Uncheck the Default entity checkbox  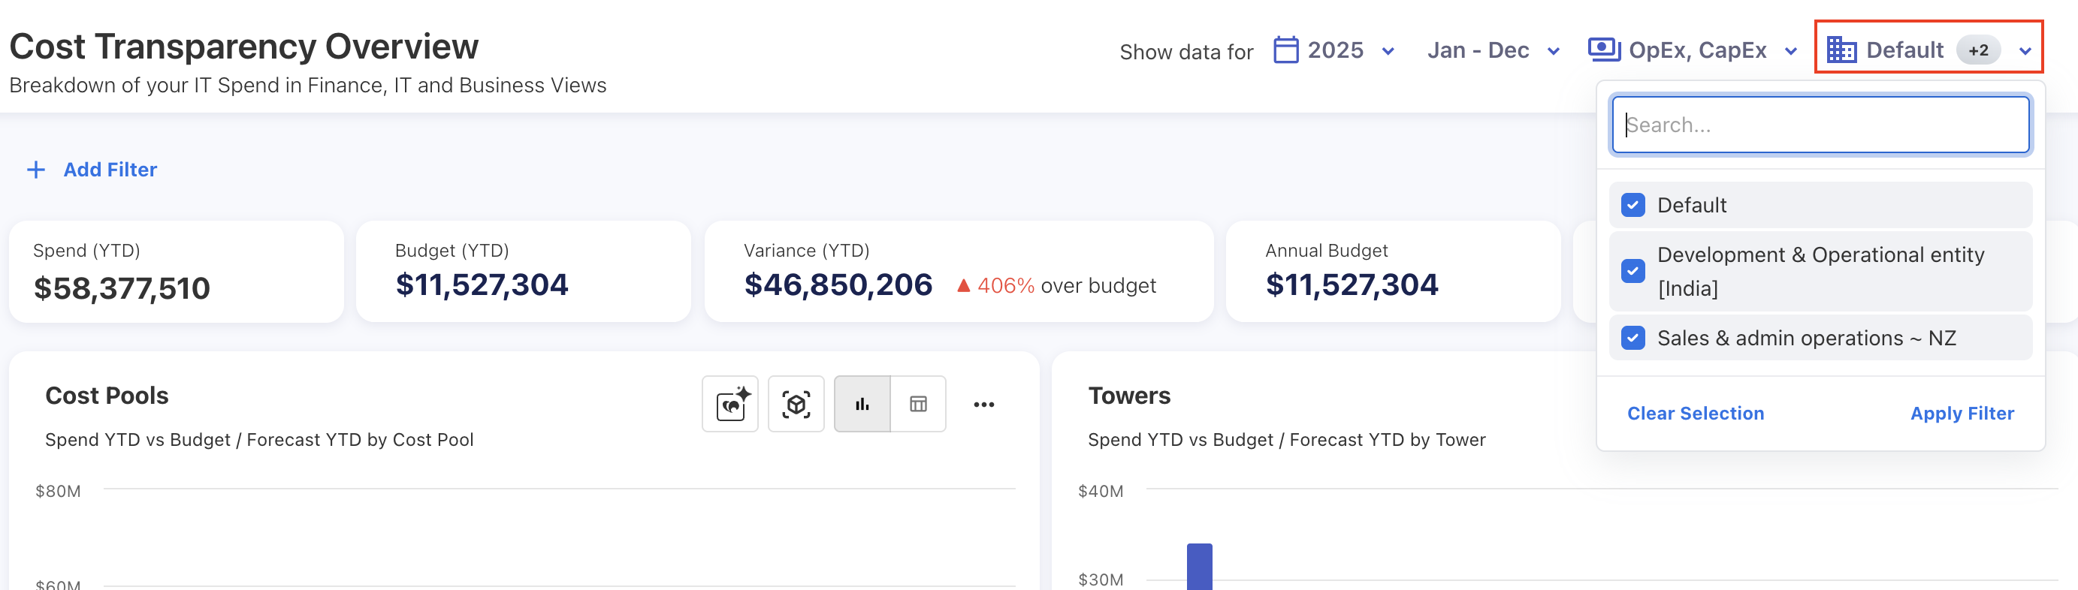point(1632,206)
